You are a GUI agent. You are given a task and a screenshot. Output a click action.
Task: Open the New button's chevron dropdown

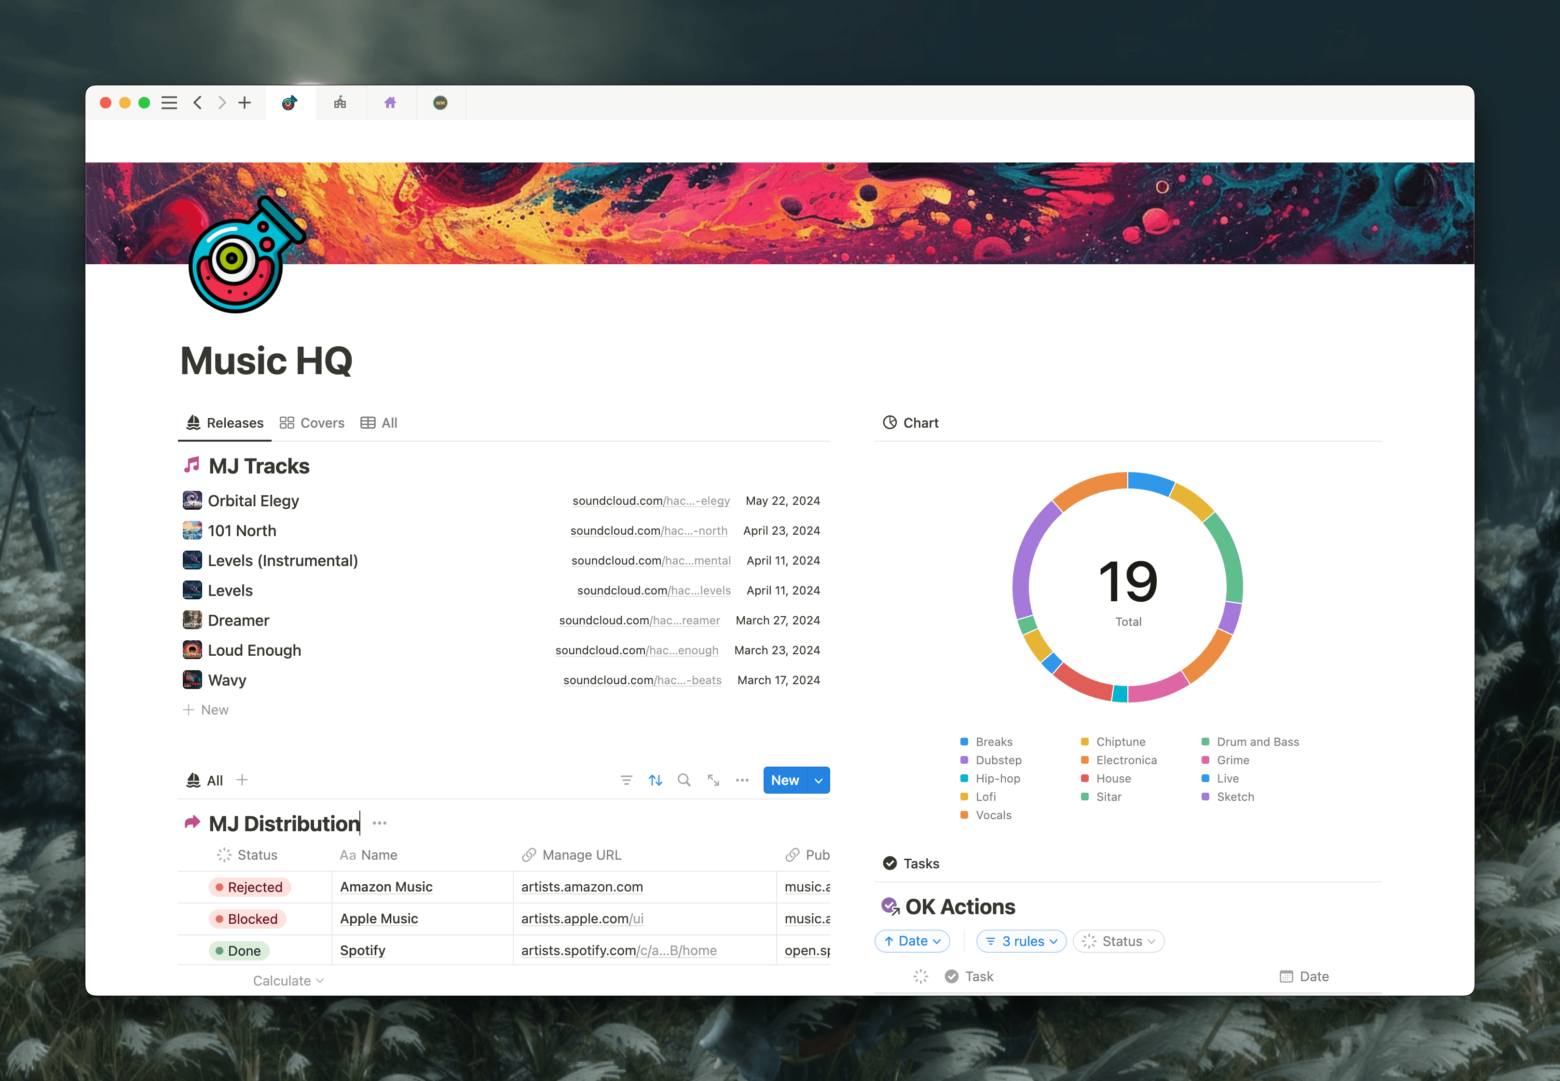click(818, 780)
